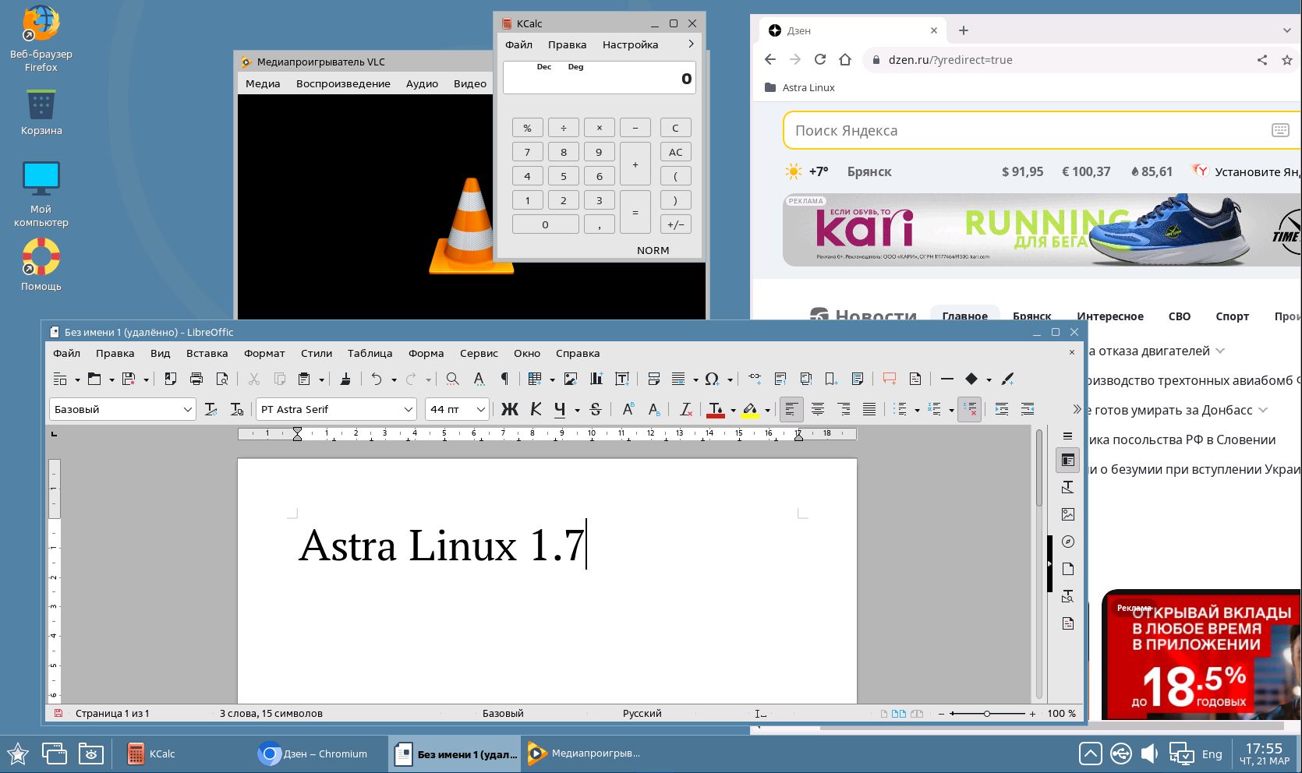Activate the Clone Formatting tool
Image resolution: width=1302 pixels, height=773 pixels.
point(346,379)
